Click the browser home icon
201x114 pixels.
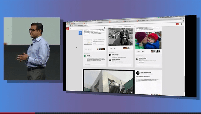[x=72, y=26]
